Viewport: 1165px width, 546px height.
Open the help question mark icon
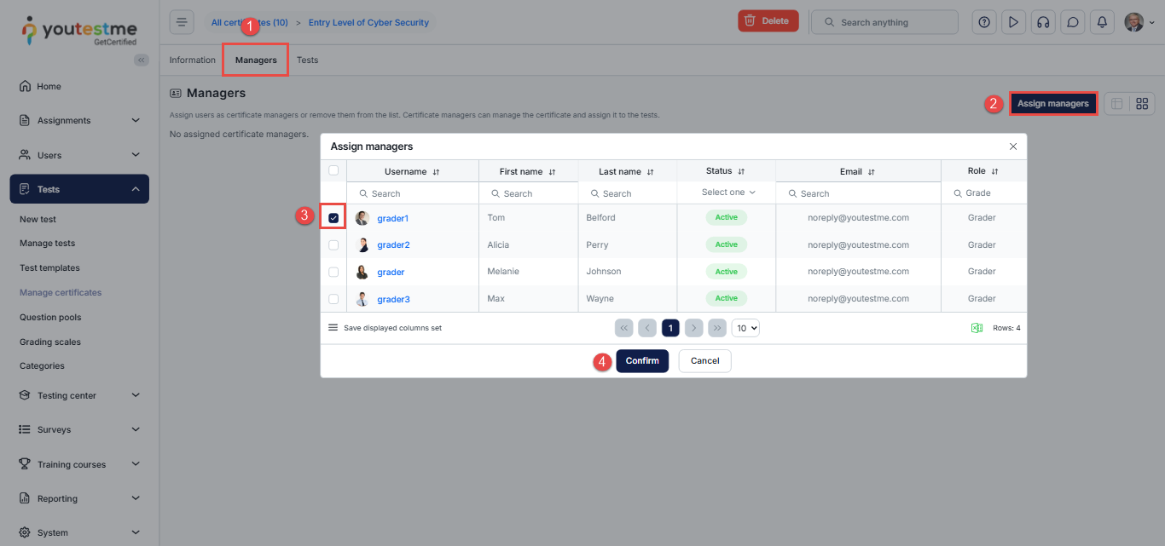[984, 22]
